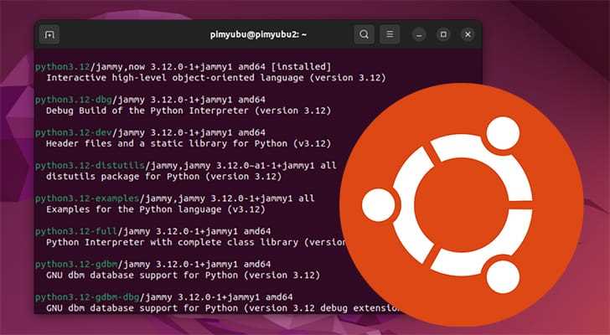Screen dimensions: 610x335
Task: Close the terminal window
Action: tap(468, 34)
